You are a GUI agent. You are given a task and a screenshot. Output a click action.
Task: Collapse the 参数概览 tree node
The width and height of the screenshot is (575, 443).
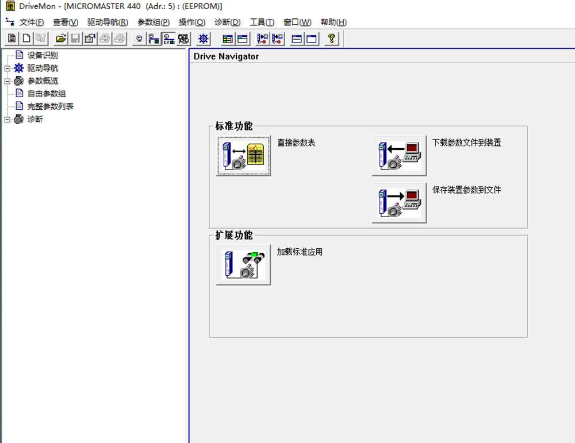[x=7, y=81]
